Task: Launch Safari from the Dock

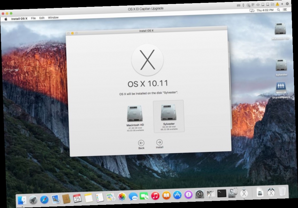Action: pyautogui.click(x=44, y=199)
